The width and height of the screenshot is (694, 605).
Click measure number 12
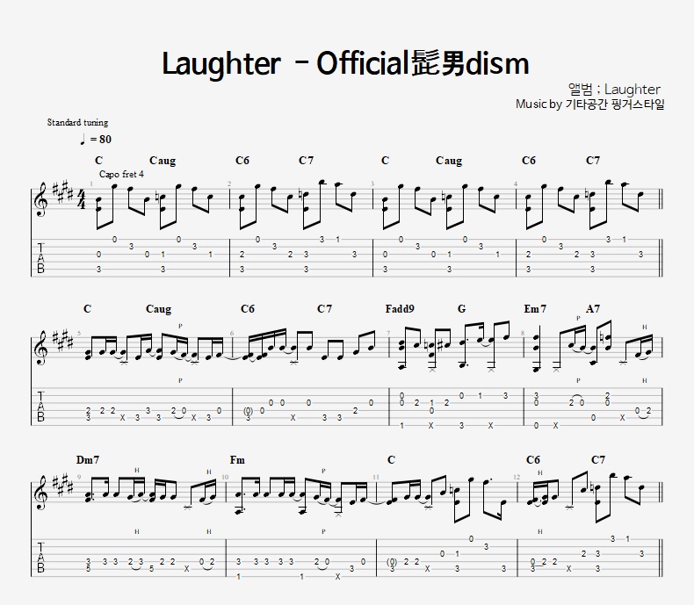[x=517, y=477]
